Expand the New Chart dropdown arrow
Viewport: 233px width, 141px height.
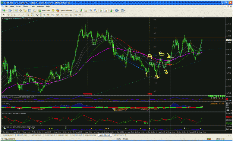[x=6, y=10]
